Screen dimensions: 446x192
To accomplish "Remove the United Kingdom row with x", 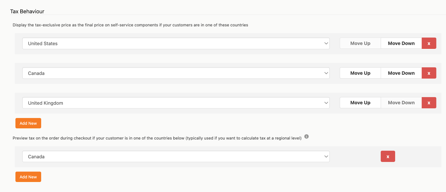I will pos(429,103).
